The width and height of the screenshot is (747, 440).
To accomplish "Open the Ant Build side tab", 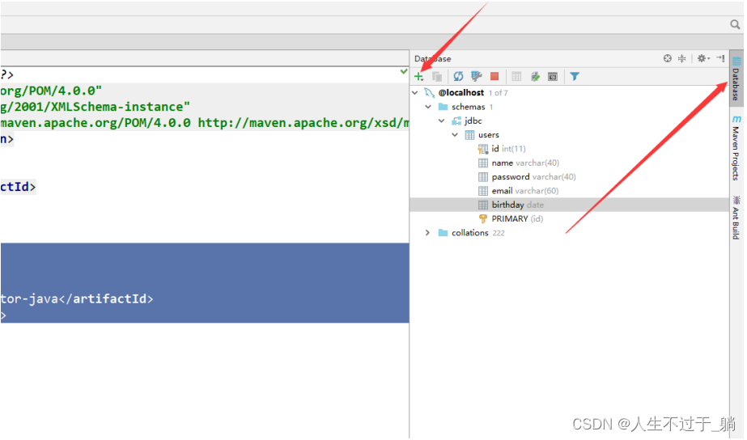I will [736, 218].
